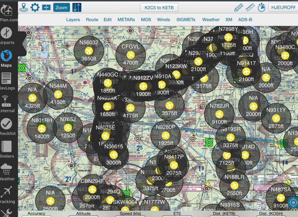Tap the map pin location icon
Image resolution: width=298 pixels, height=217 pixels.
tap(24, 7)
